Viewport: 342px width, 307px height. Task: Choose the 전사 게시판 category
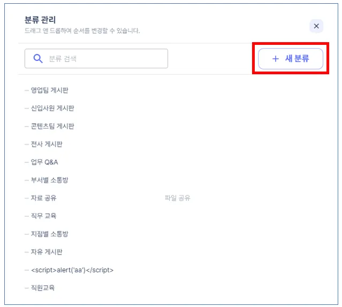tap(47, 144)
